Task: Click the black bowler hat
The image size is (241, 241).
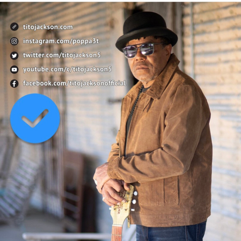Action: [146, 30]
